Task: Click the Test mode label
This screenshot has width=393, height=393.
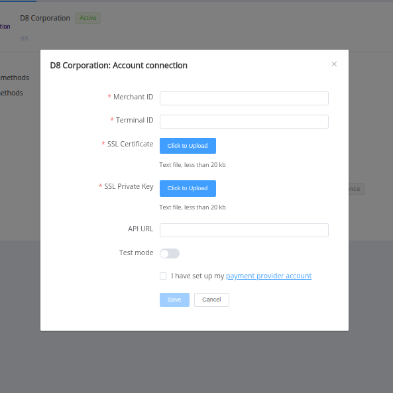Action: click(136, 253)
